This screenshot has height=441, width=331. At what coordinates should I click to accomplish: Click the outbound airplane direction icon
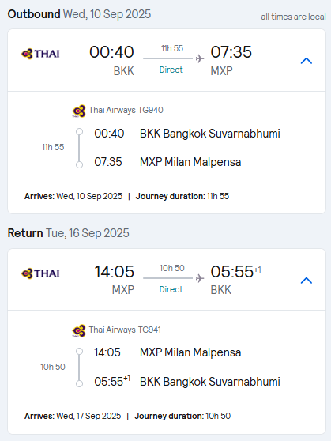pos(200,58)
